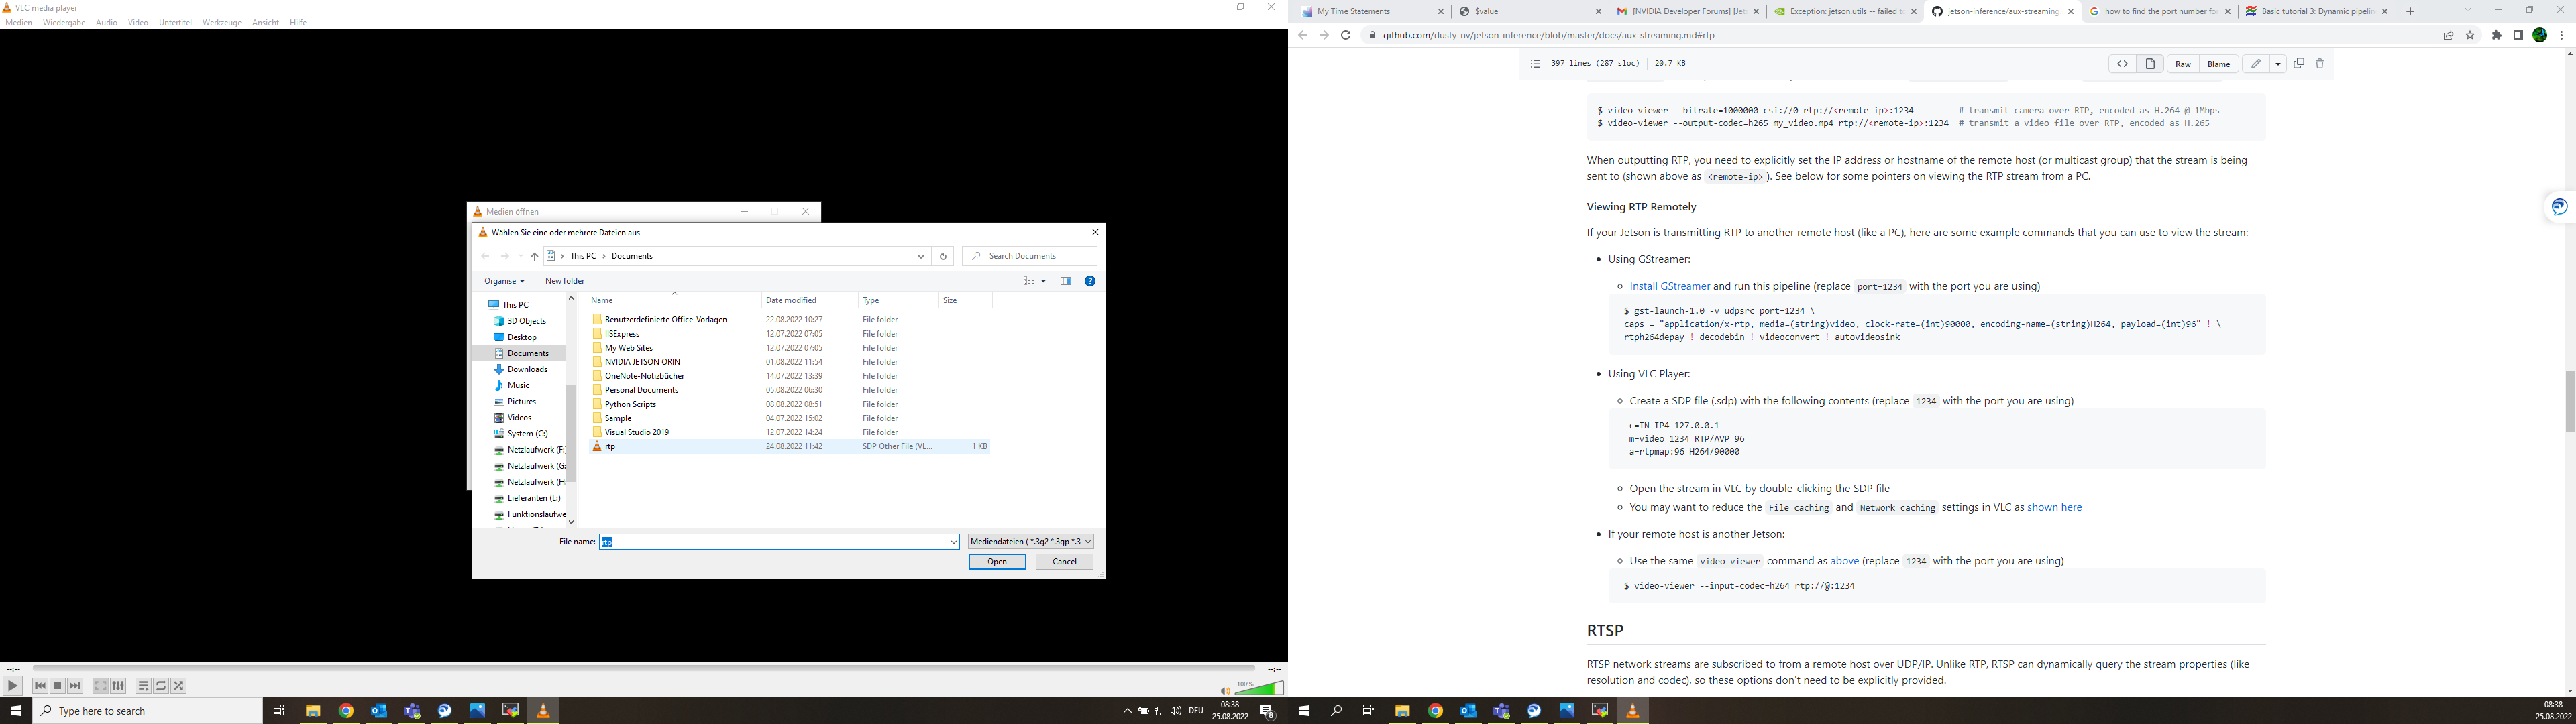This screenshot has width=2576, height=724.
Task: Open the Ansicht menu in VLC
Action: click(265, 23)
